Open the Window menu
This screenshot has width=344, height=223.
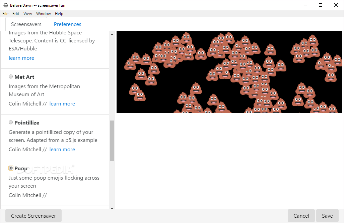pyautogui.click(x=44, y=14)
